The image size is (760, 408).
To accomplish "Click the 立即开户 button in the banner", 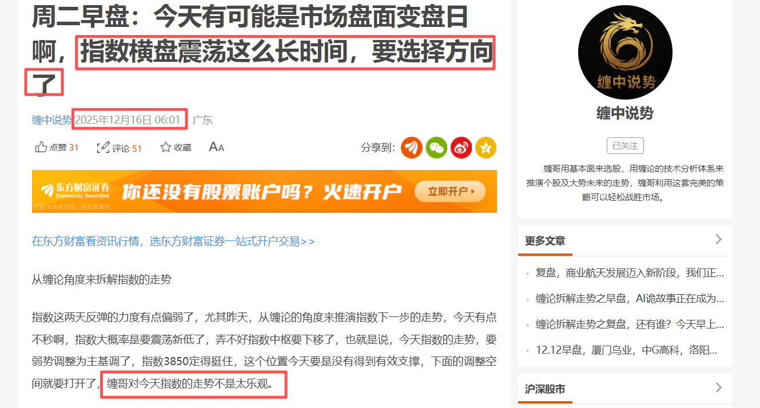I will tap(449, 191).
